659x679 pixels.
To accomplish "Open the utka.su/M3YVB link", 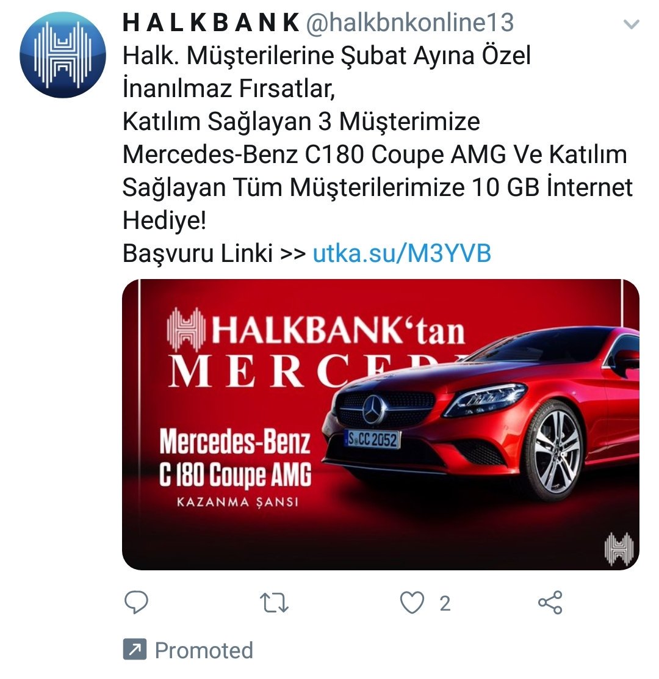I will click(x=402, y=253).
